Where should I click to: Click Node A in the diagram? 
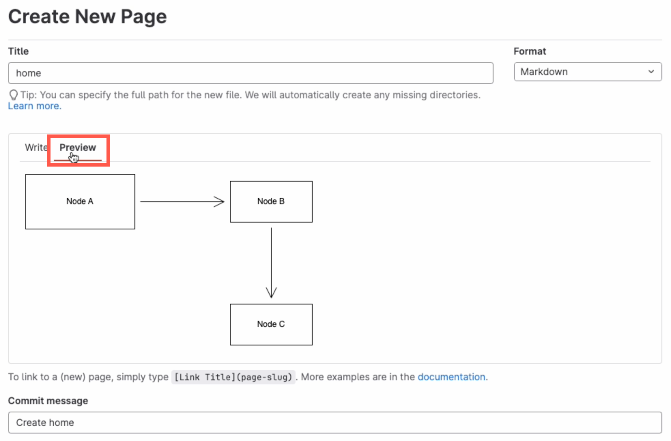point(80,201)
